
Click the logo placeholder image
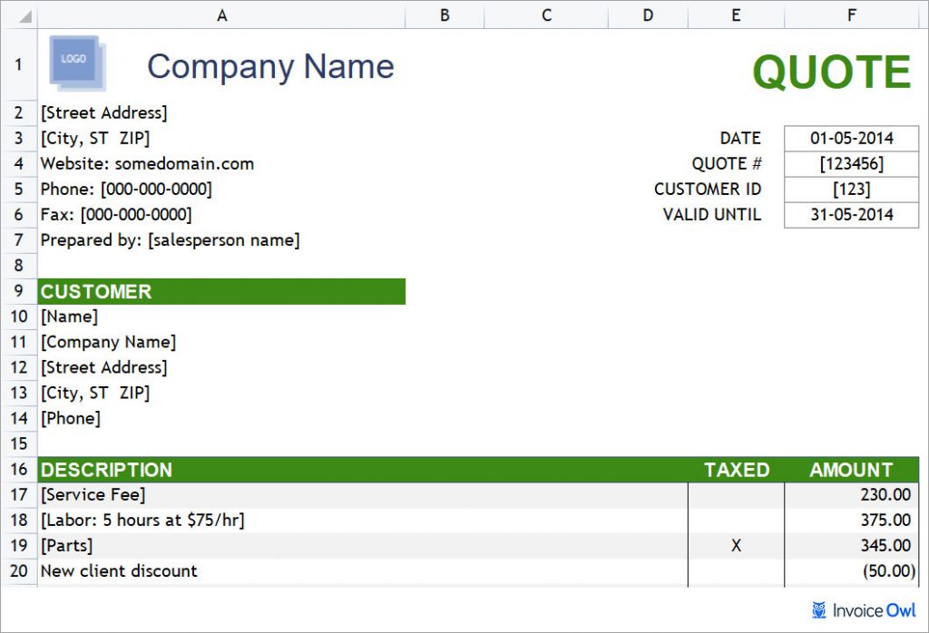click(77, 63)
